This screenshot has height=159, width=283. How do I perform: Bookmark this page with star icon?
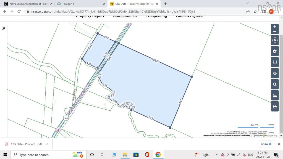pos(255,12)
